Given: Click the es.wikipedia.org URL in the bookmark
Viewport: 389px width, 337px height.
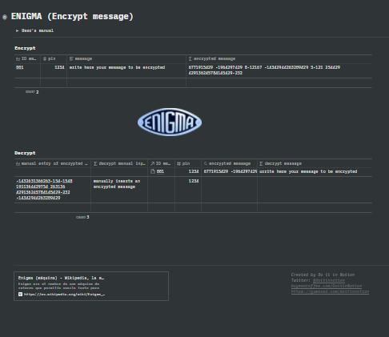Looking at the screenshot, I should 64,295.
